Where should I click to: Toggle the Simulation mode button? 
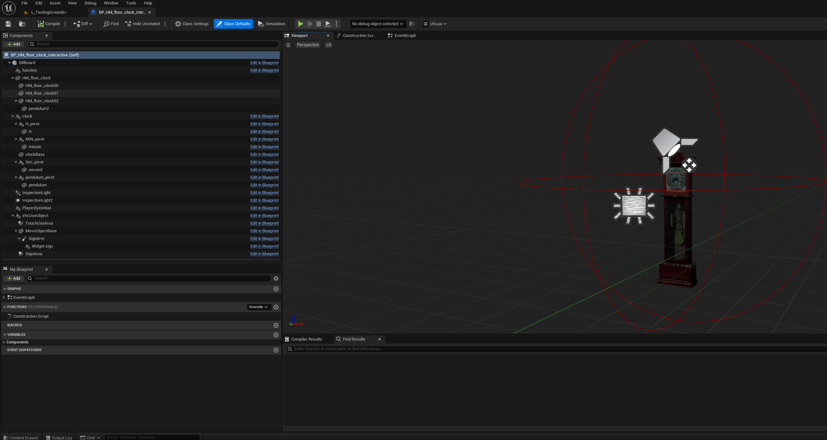point(271,24)
